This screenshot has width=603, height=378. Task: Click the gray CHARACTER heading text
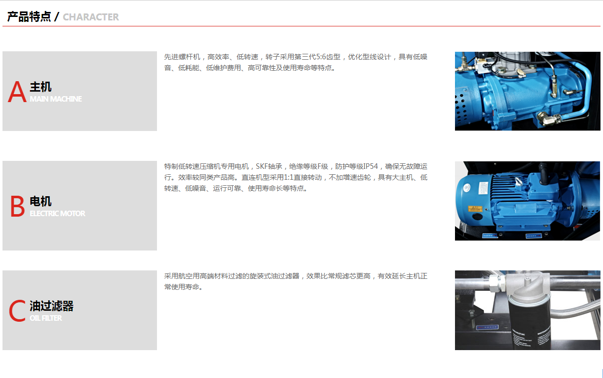pyautogui.click(x=91, y=17)
